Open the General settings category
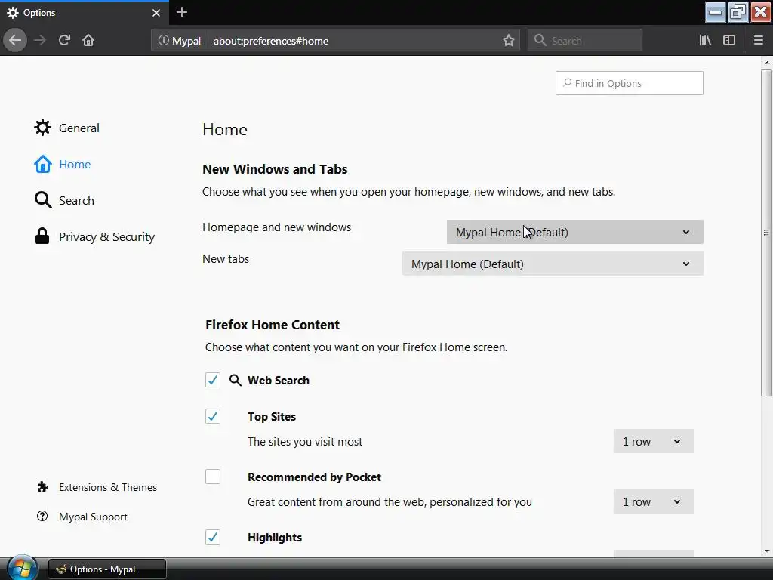This screenshot has height=580, width=773. point(66,128)
